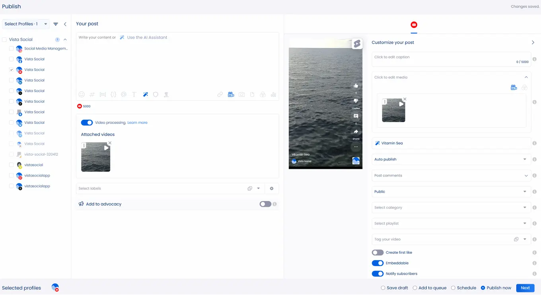Open the emoji picker in post toolbar

pos(82,94)
